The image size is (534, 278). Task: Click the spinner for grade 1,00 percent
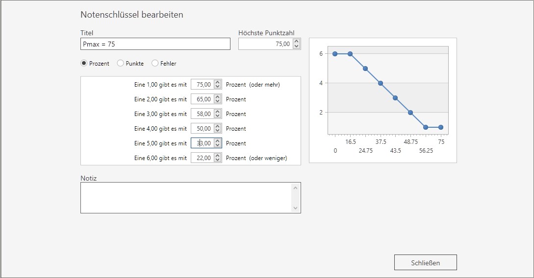217,85
